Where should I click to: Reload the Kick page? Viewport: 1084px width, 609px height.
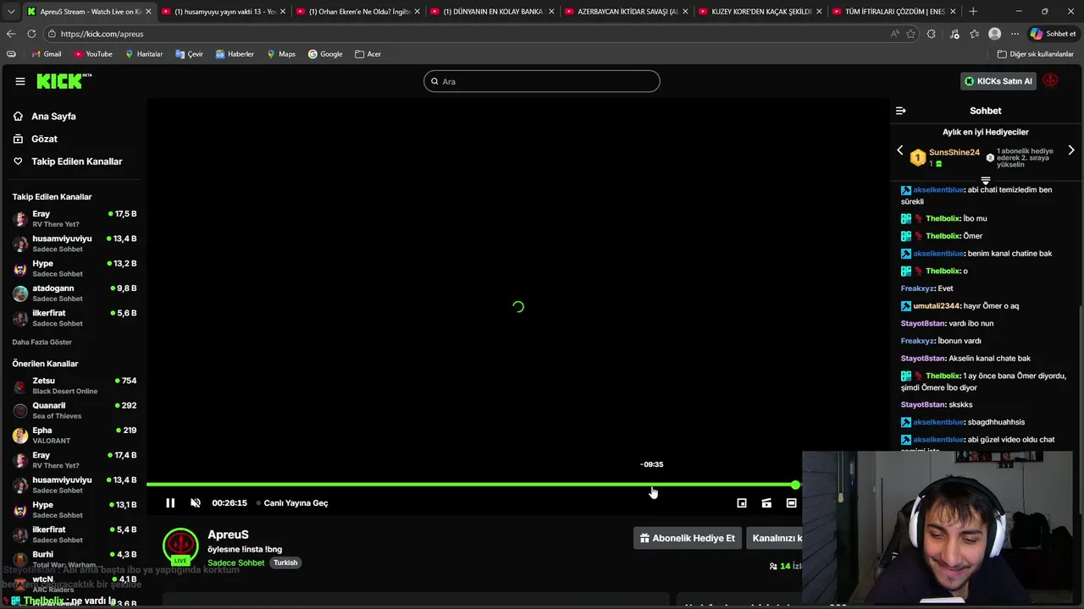(31, 34)
